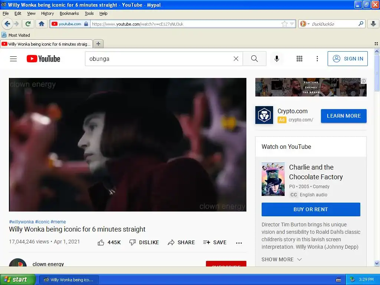Open the View menu
This screenshot has width=380, height=285.
click(31, 13)
